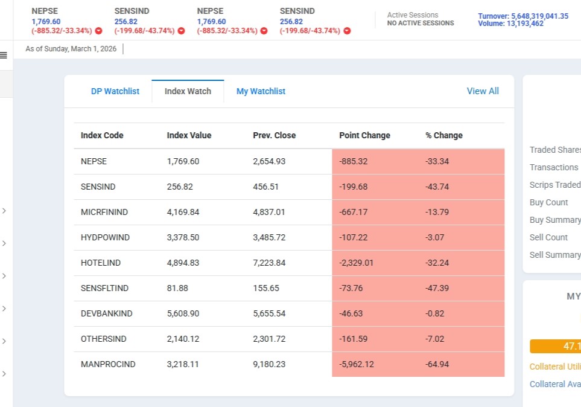Viewport: 581px width, 407px height.
Task: Open the hamburger sidebar menu
Action: (x=4, y=56)
